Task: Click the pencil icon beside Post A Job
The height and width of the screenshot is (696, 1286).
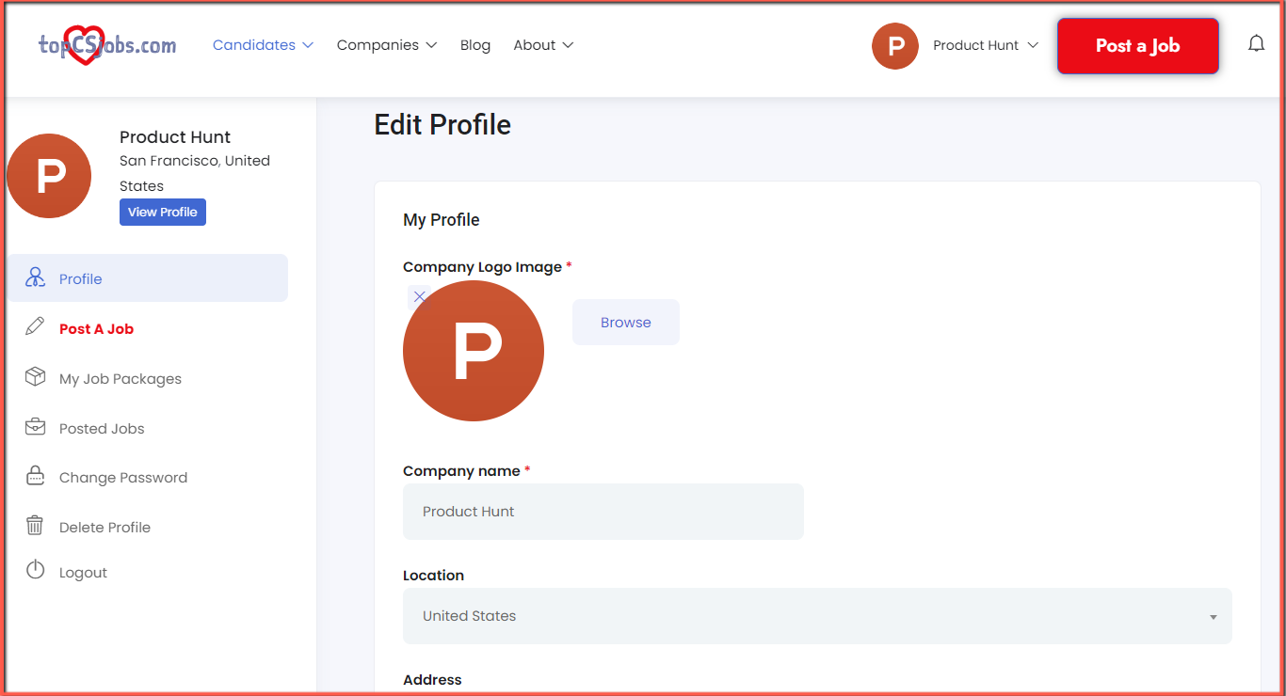Action: tap(35, 327)
